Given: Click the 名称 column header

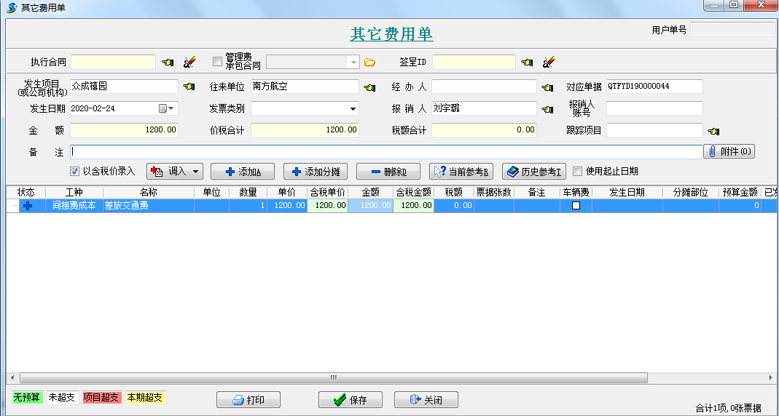Looking at the screenshot, I should coord(149,193).
